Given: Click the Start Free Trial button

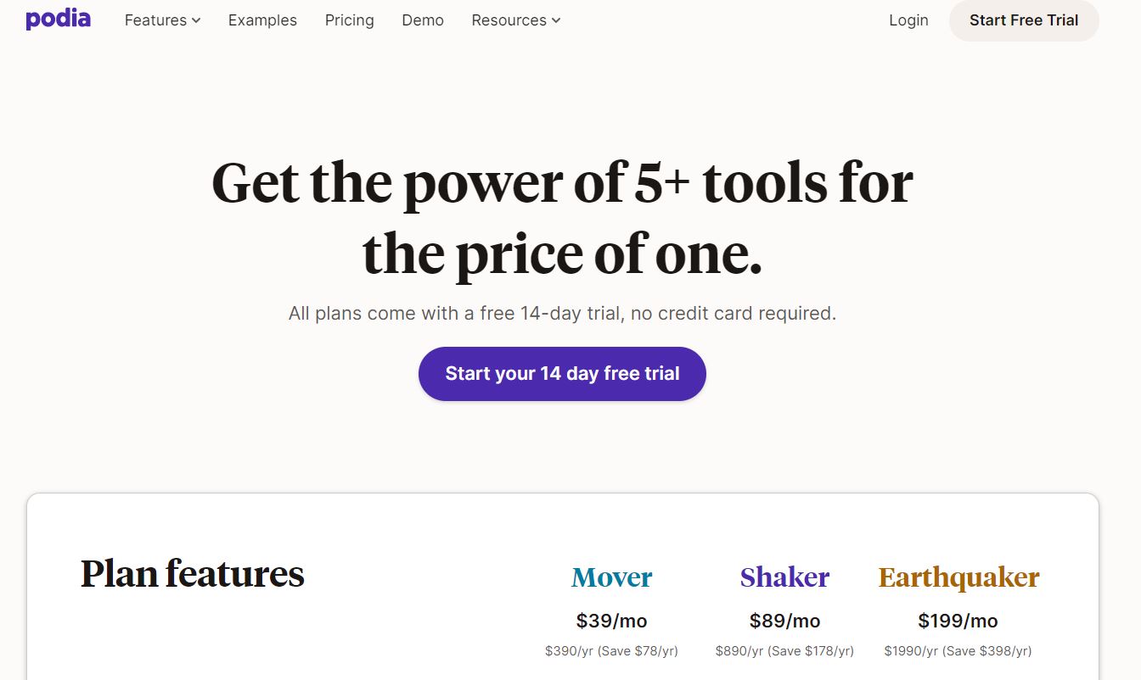Looking at the screenshot, I should (x=1024, y=20).
